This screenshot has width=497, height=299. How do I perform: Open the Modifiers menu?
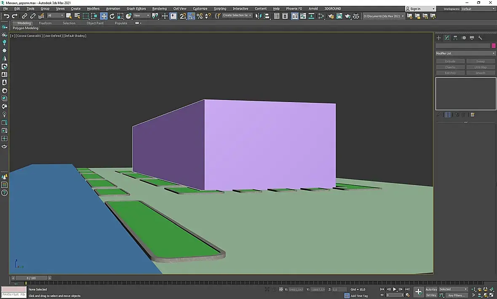93,9
